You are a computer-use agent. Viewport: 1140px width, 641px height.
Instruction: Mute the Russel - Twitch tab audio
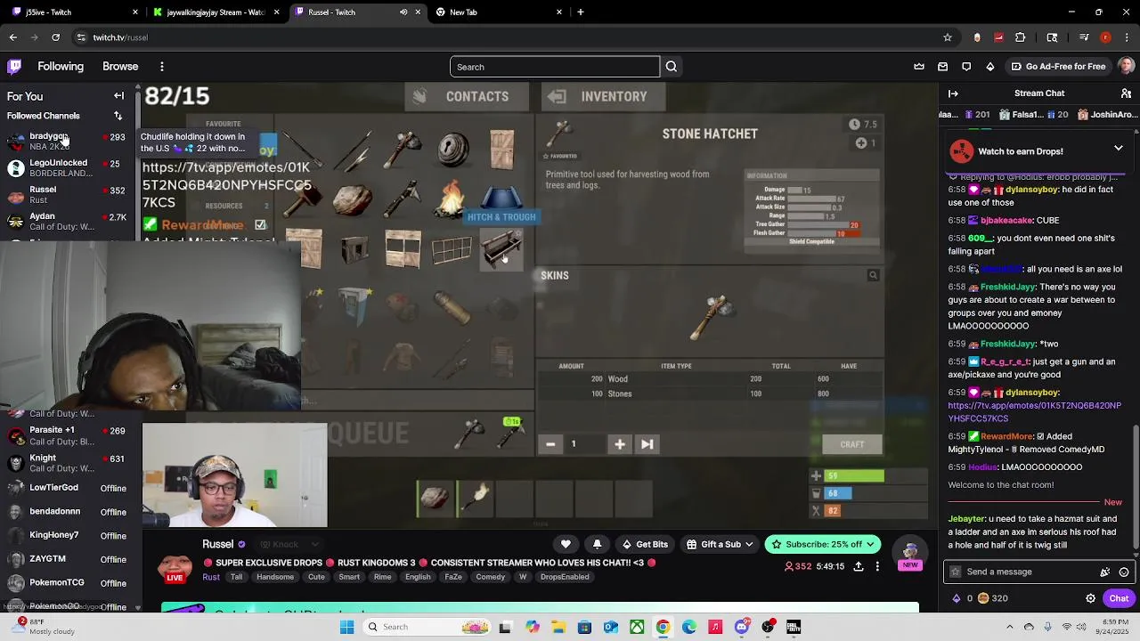[403, 12]
